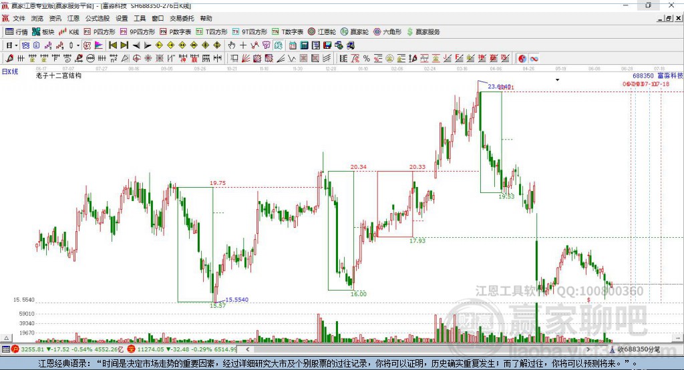Open the 文件 menu
684x370 pixels.
(19, 18)
